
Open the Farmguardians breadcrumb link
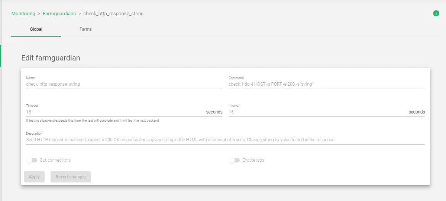tap(59, 14)
